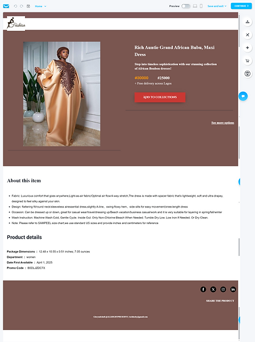Click the plus add-element sidebar button
Screen dimensions: 255x342
[248, 47]
